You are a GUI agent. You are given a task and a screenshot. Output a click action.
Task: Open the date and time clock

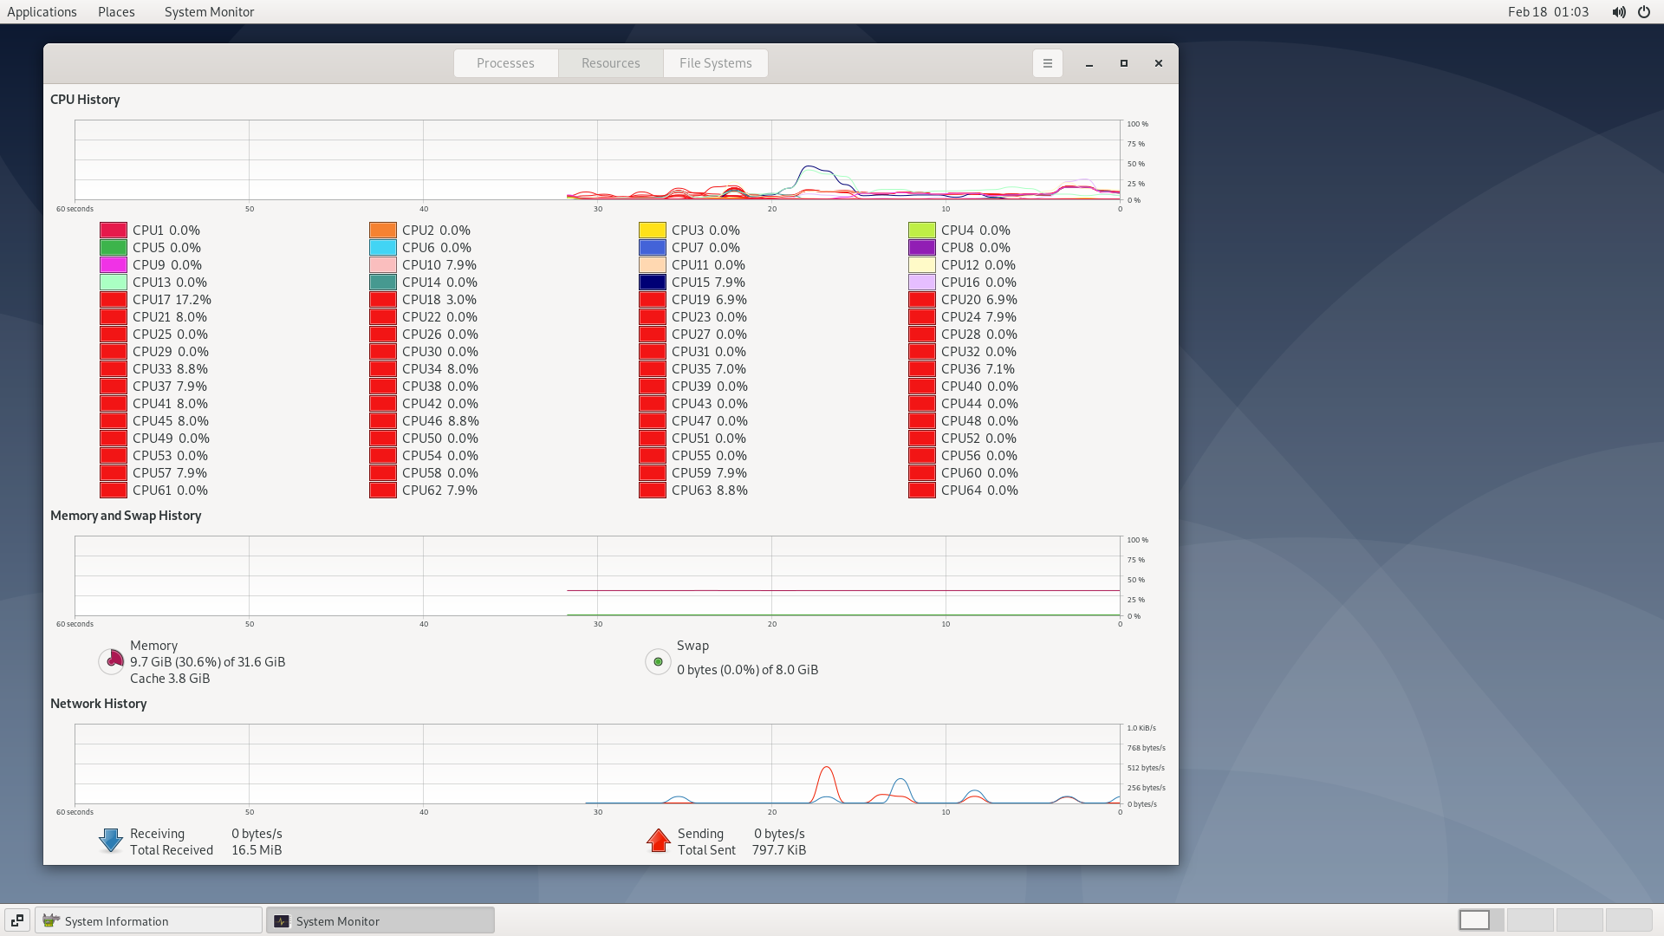coord(1548,12)
